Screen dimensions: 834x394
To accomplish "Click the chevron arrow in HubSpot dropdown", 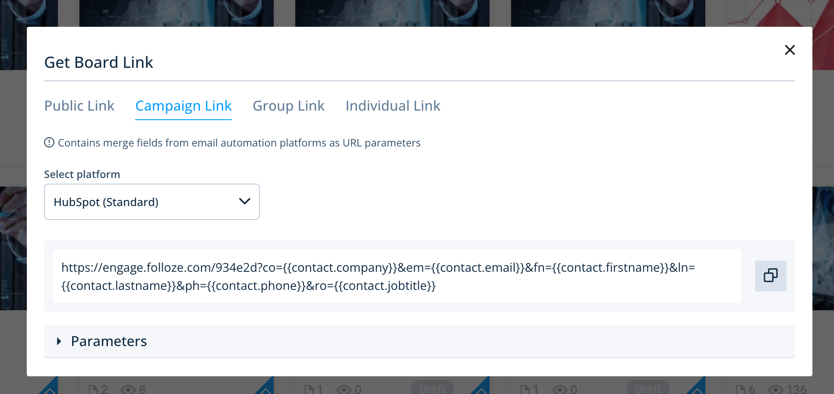I will (244, 201).
